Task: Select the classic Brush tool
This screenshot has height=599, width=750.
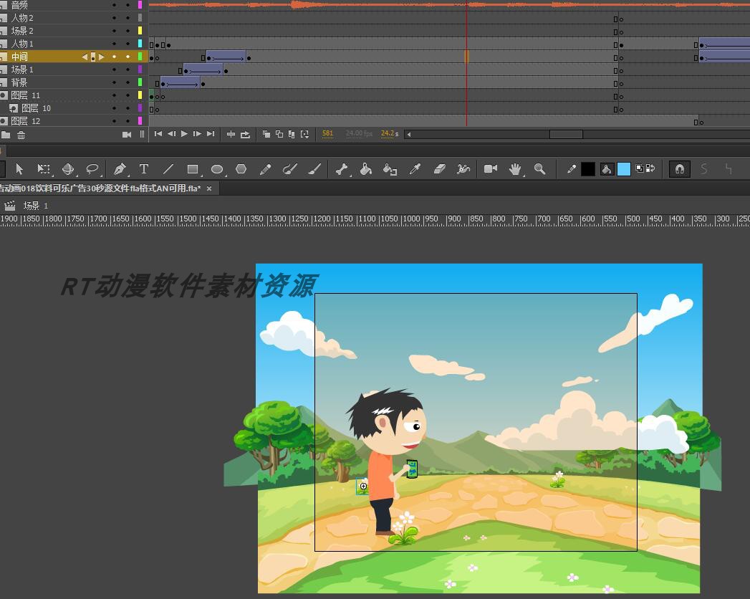Action: coord(314,169)
